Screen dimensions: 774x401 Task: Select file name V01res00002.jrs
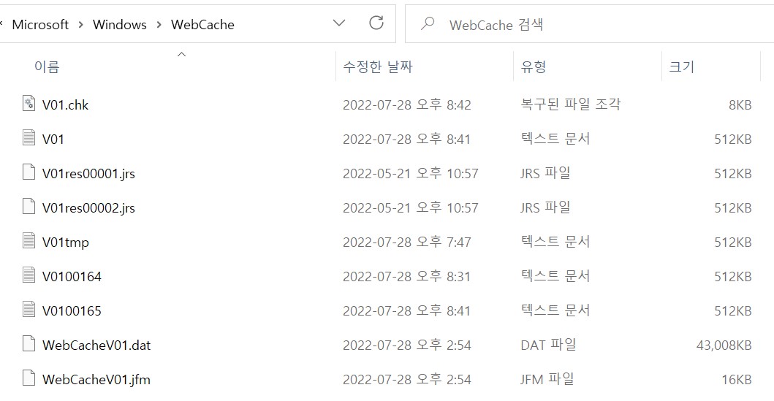click(x=88, y=208)
